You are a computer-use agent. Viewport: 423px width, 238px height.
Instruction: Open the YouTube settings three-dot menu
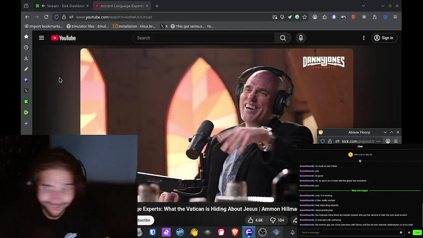pos(364,38)
